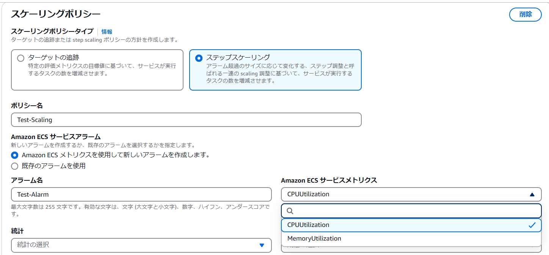549x255 pixels.
Task: Click the アラーム名 field containing Test-Alarm
Action: point(141,194)
